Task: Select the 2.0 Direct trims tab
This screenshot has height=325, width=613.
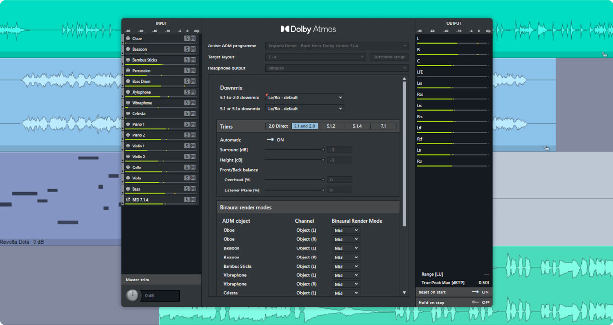Action: (x=279, y=126)
